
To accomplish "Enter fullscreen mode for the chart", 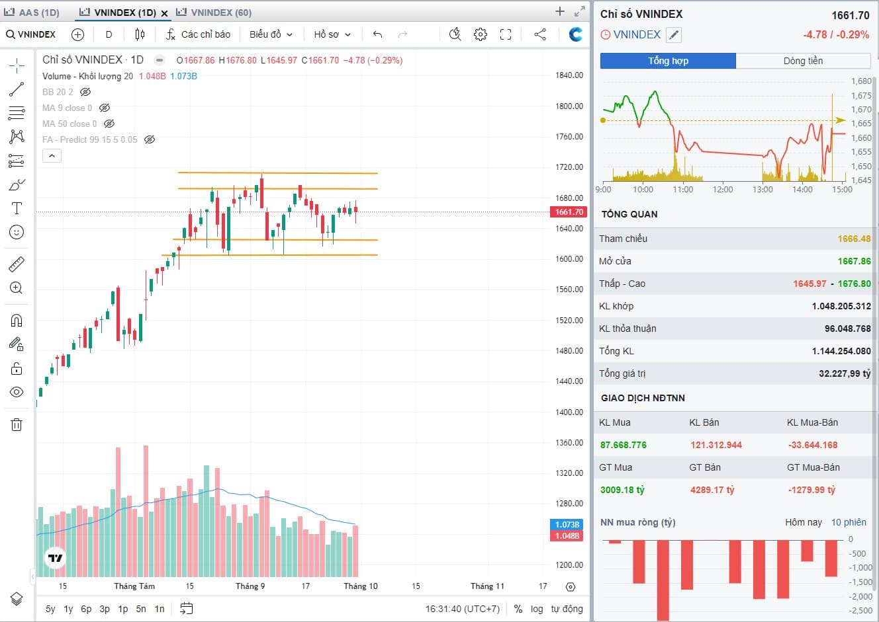I will [506, 34].
